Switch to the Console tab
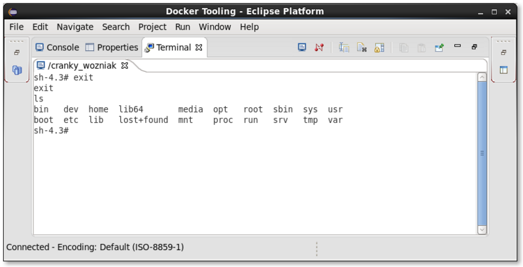 58,47
